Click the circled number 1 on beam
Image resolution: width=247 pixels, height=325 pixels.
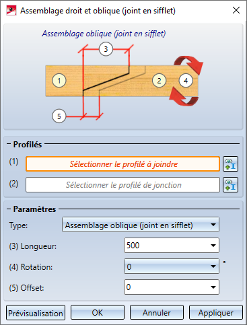[x=59, y=81]
